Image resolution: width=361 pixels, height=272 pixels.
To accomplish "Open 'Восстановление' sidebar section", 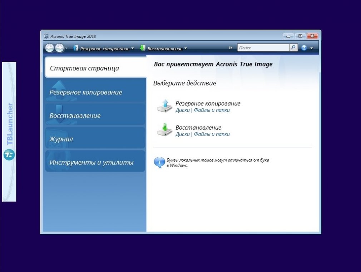I will (x=95, y=114).
